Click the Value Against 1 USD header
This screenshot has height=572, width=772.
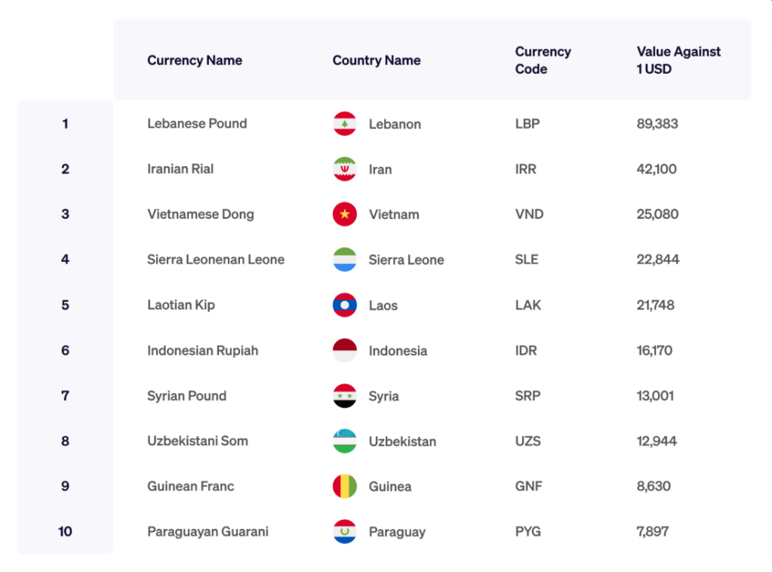[678, 60]
